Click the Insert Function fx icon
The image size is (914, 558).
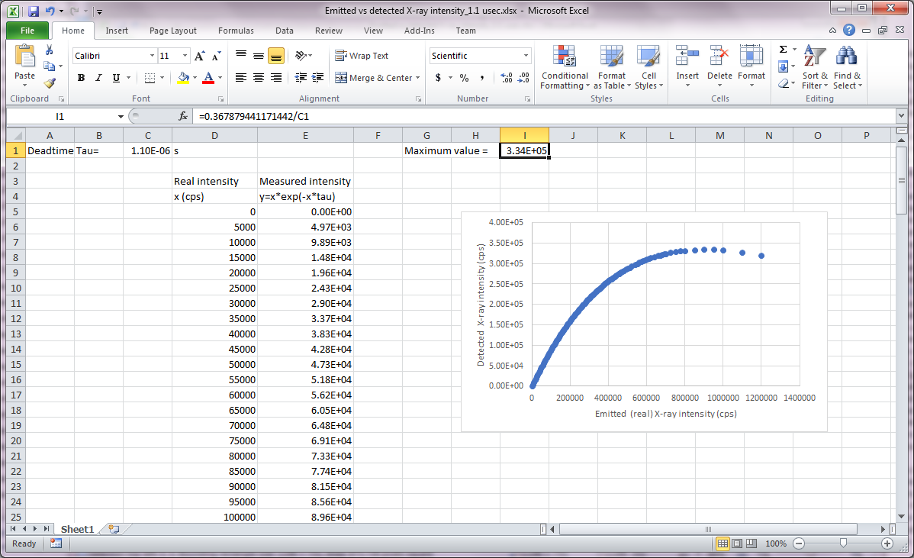point(183,117)
